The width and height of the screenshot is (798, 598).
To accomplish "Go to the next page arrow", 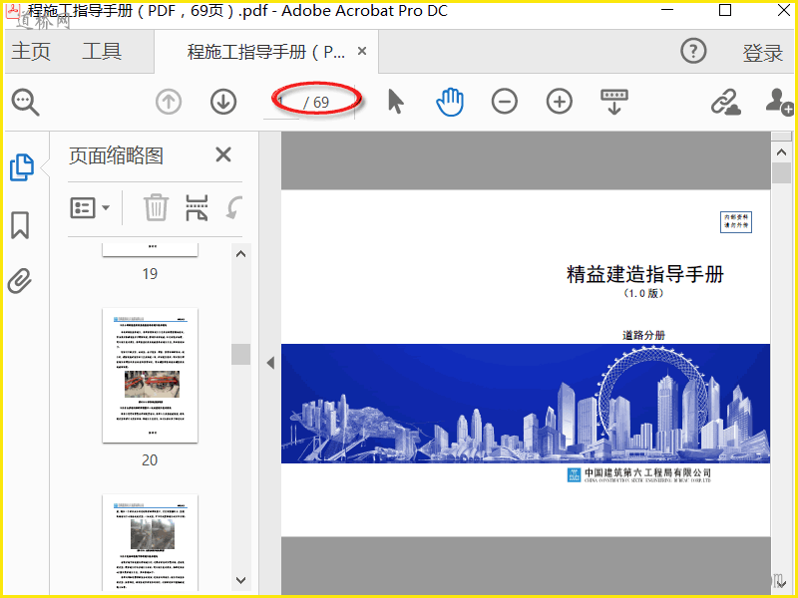I will coord(223,102).
